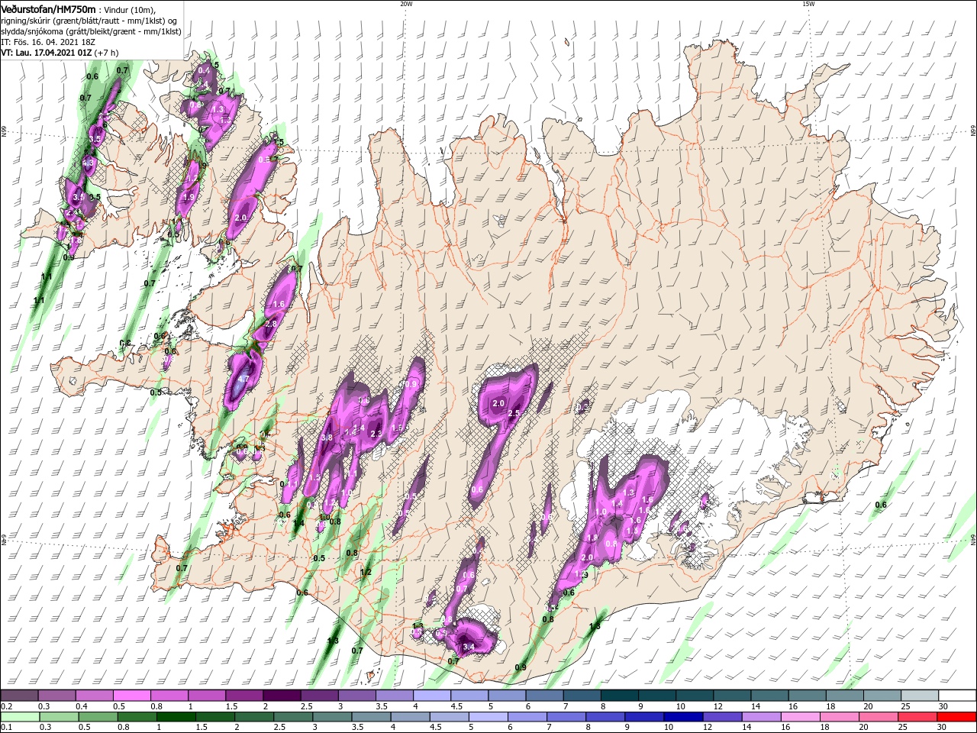Viewport: 977px width, 733px height.
Task: Click the 2.3 snowfall value on the map
Action: pos(376,433)
